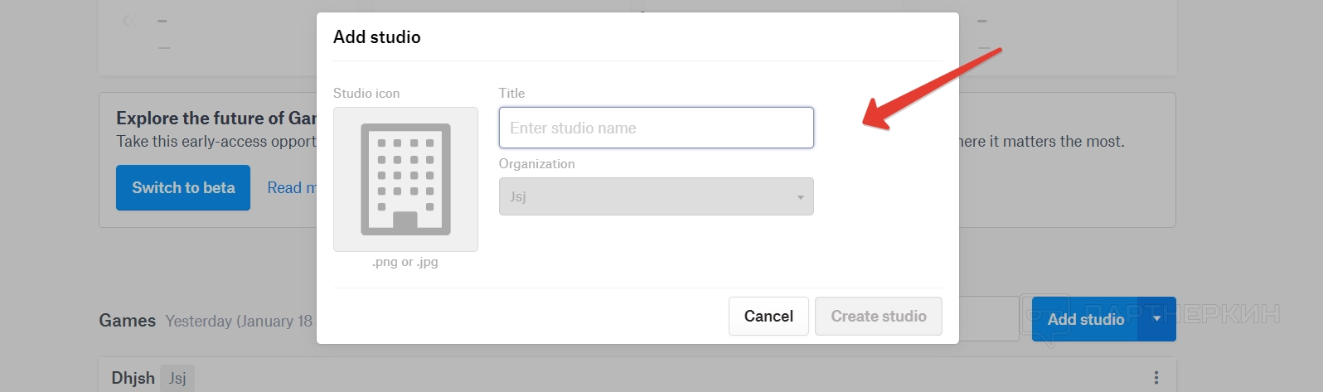The height and width of the screenshot is (392, 1323).
Task: Click the Create studio button
Action: tap(878, 317)
